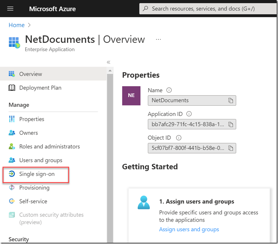Image resolution: width=278 pixels, height=244 pixels.
Task: Click the NetDocuments enterprise application icon
Action: [14, 43]
